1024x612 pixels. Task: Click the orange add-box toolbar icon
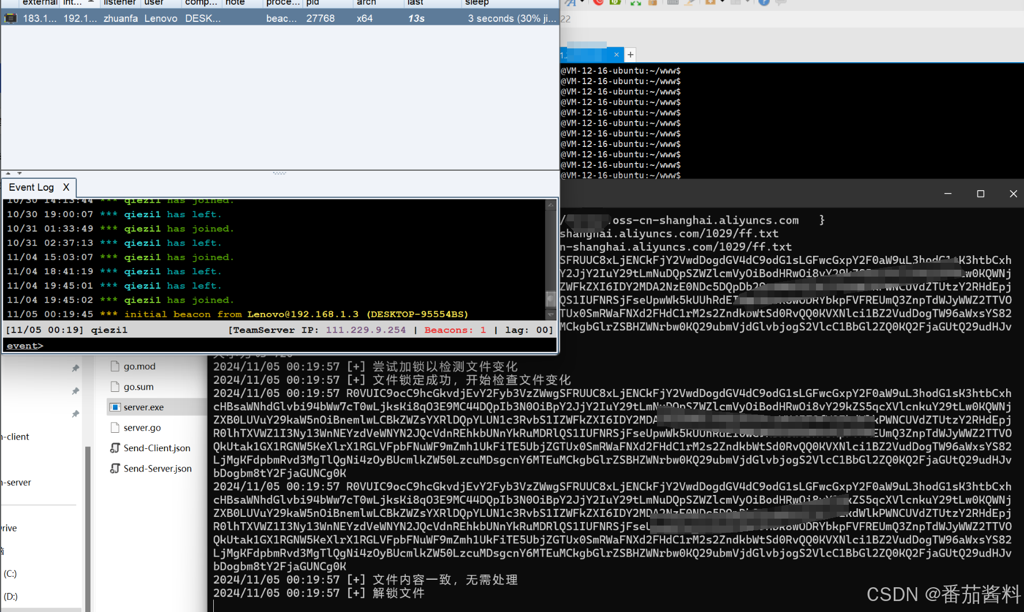(x=711, y=2)
